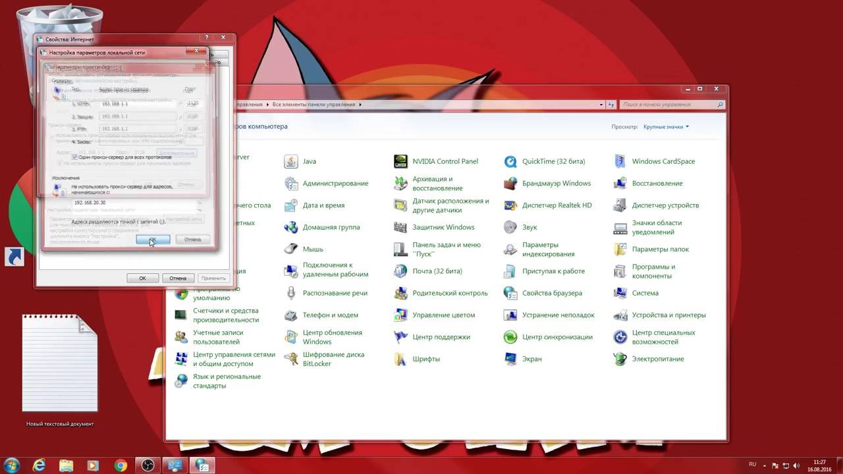Open Центр синхронизации item
Image resolution: width=843 pixels, height=474 pixels.
click(x=549, y=337)
